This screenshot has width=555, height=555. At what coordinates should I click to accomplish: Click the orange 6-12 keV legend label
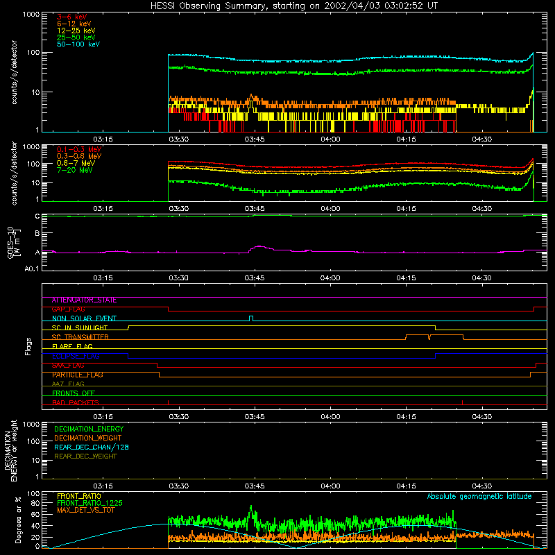click(x=74, y=24)
